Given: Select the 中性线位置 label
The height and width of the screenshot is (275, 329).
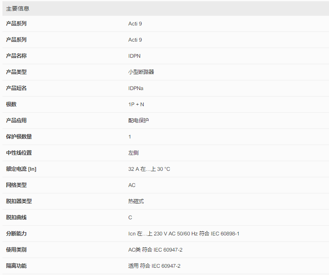Looking at the screenshot, I should tap(19, 153).
